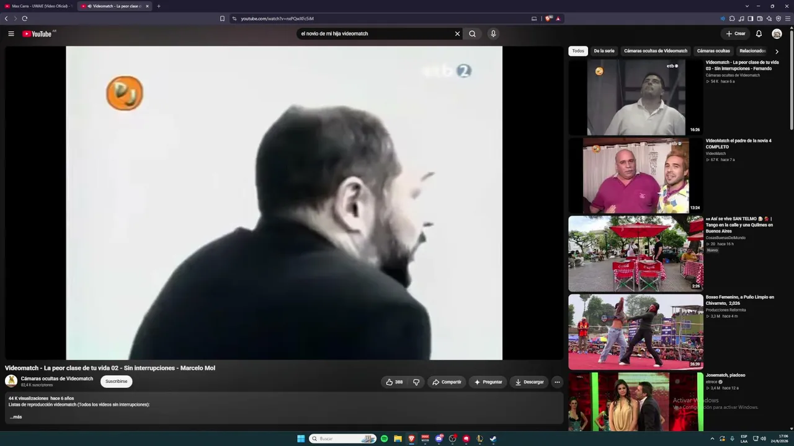The height and width of the screenshot is (446, 794).
Task: Open the San Telmo street video thumbnail
Action: [636, 253]
